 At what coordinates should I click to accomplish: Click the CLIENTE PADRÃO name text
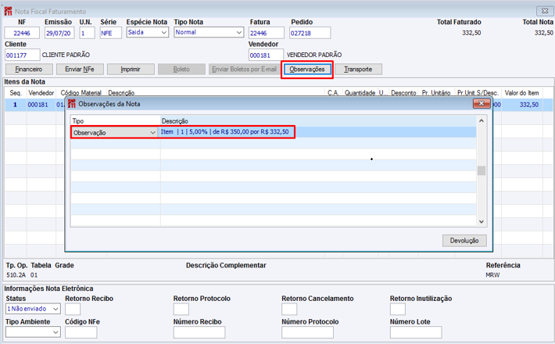tap(66, 55)
